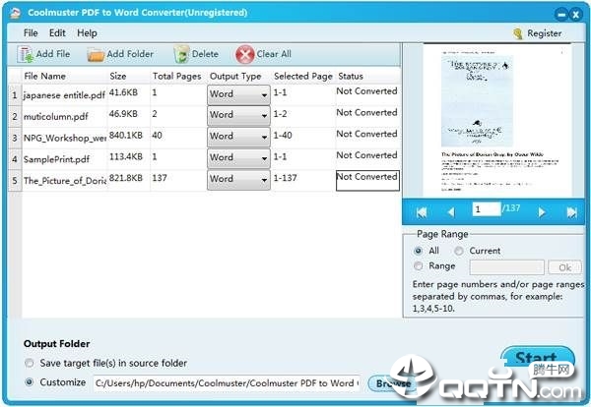Viewport: 591px width, 407px height.
Task: Click the Browse button
Action: coord(391,383)
